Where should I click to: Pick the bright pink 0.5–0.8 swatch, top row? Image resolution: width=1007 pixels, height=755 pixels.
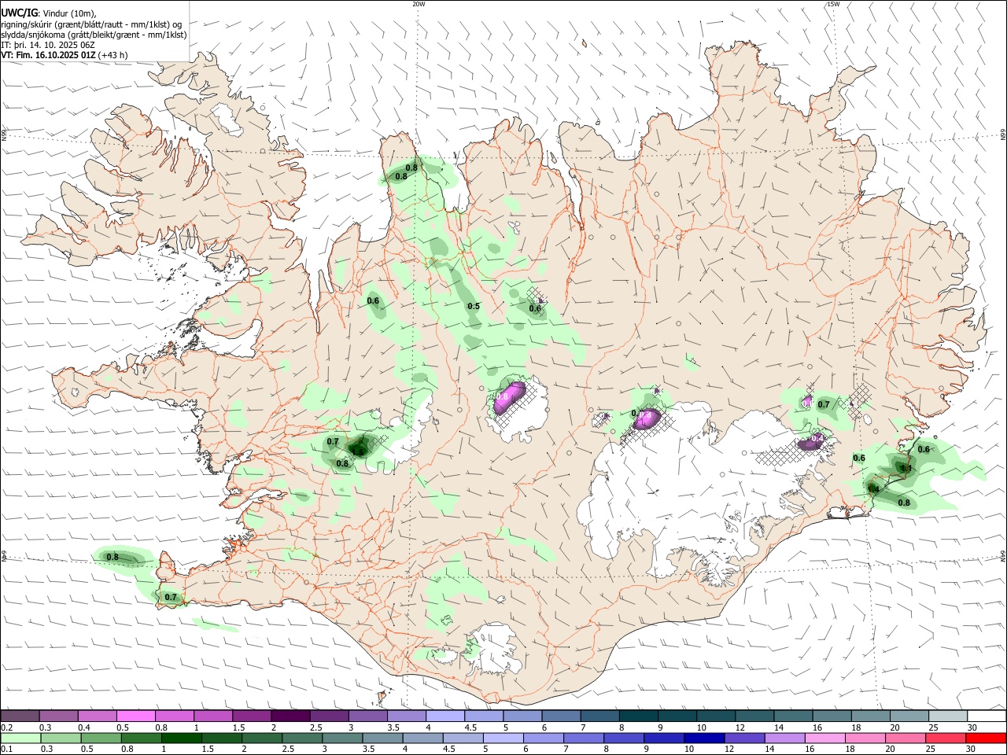(136, 716)
